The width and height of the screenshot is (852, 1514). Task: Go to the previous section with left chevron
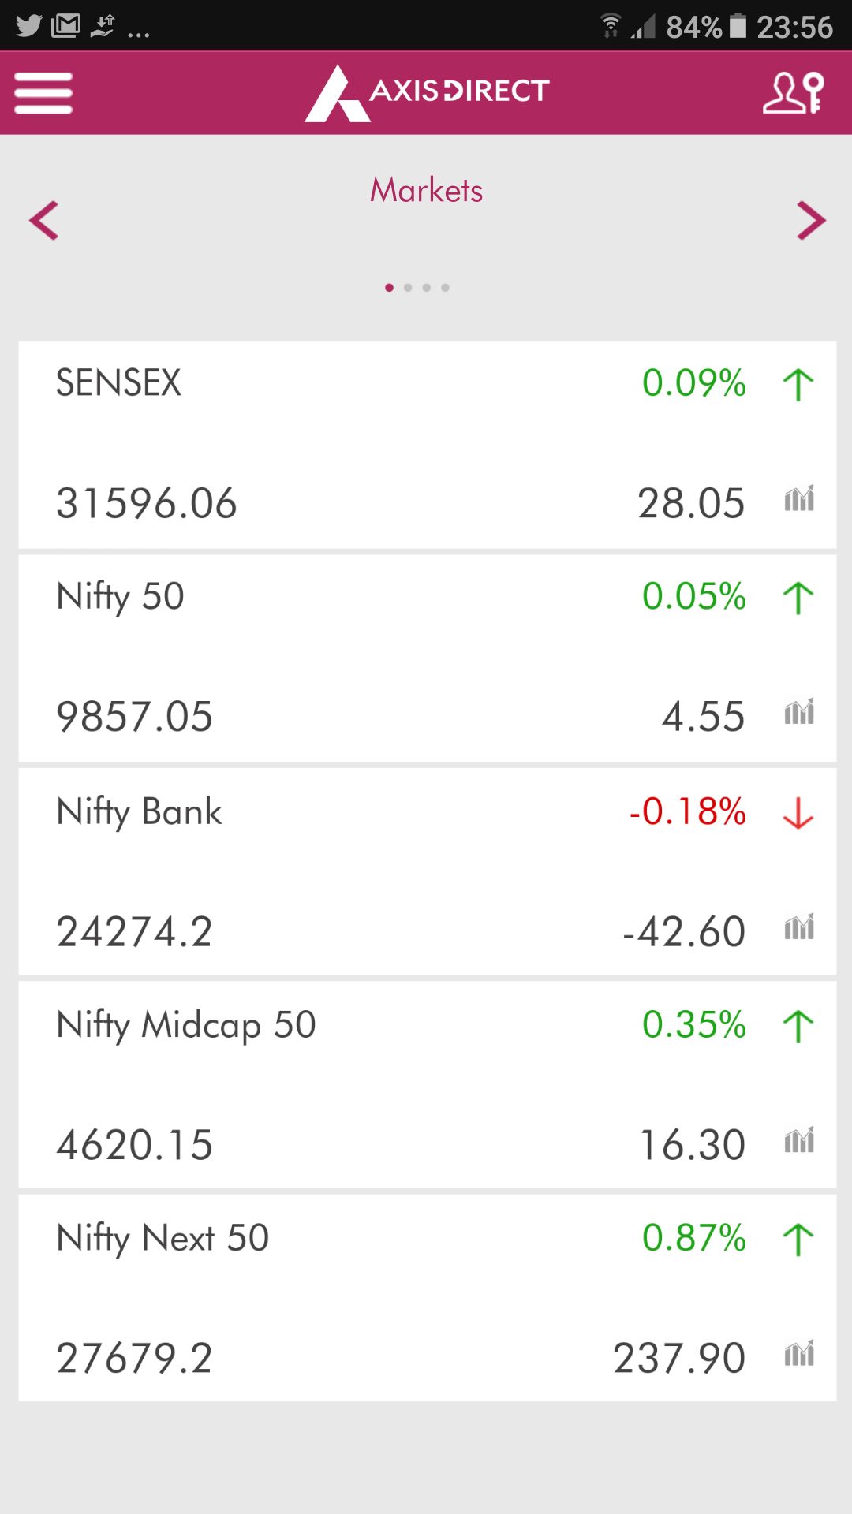coord(44,220)
